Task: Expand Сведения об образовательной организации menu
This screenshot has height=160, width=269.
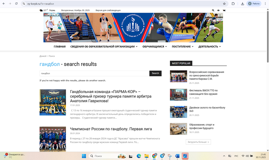Action: pos(104,47)
